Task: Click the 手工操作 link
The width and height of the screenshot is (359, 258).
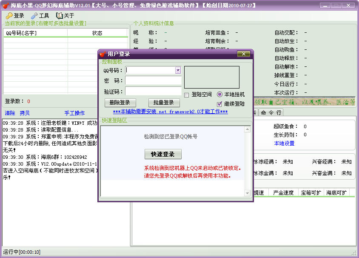Action: pos(74,113)
